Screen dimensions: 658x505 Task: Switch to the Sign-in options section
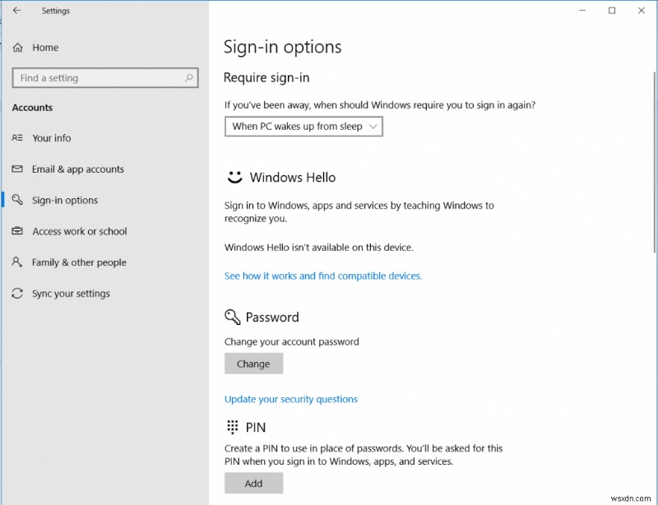click(x=66, y=200)
